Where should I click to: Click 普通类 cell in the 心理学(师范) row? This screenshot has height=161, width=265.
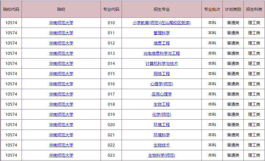coord(233,84)
